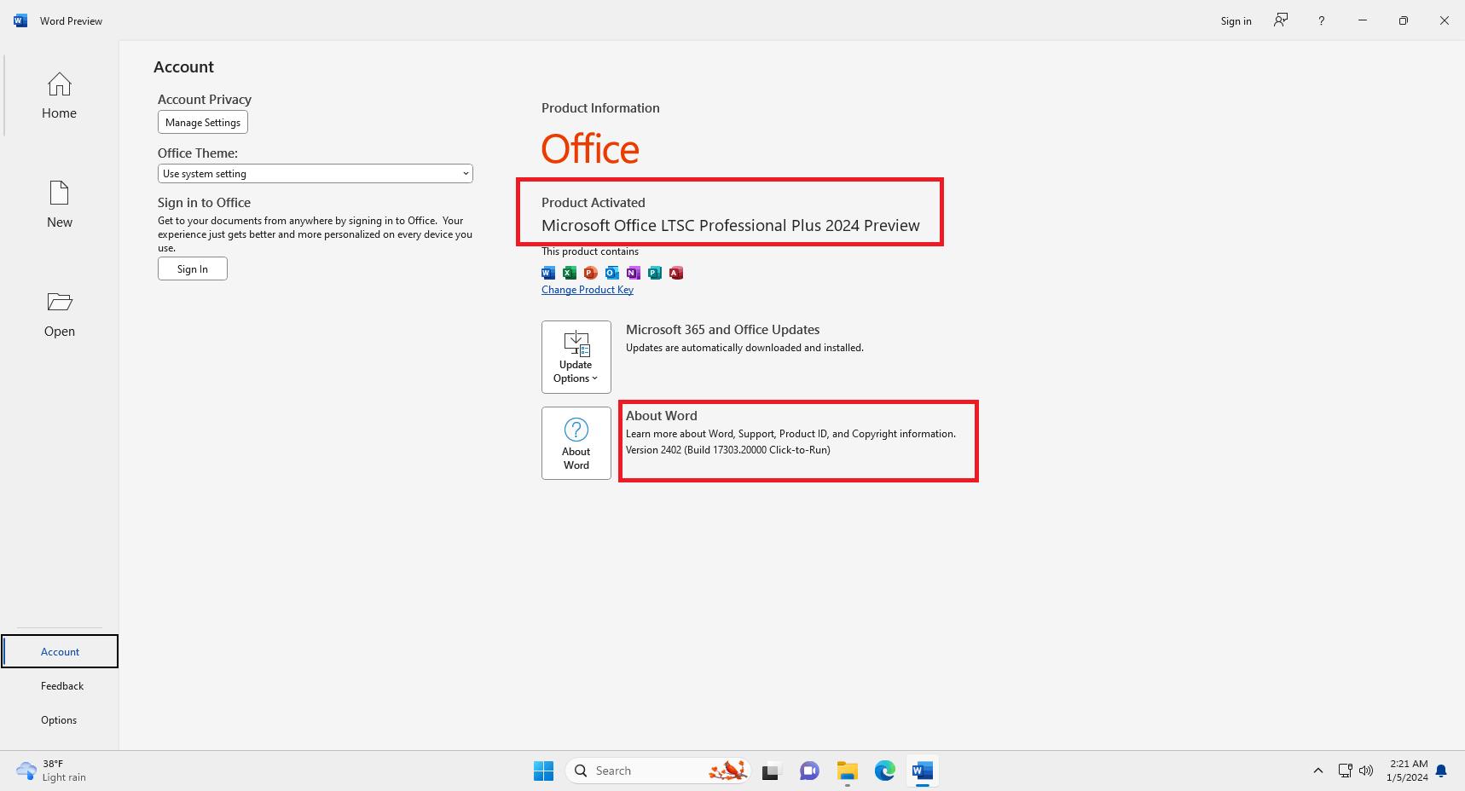Create a New document from sidebar

pos(59,205)
